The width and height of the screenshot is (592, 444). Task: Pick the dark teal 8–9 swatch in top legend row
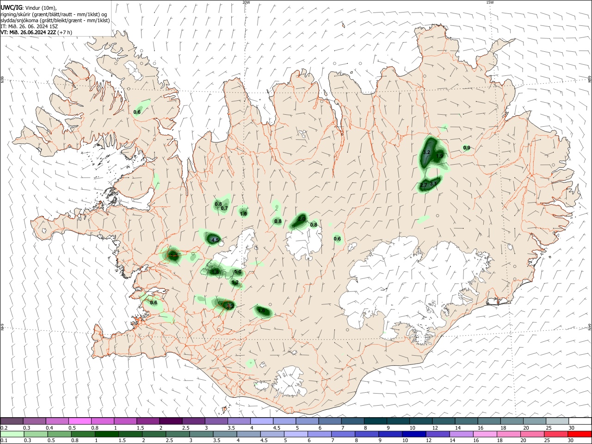[376, 421]
